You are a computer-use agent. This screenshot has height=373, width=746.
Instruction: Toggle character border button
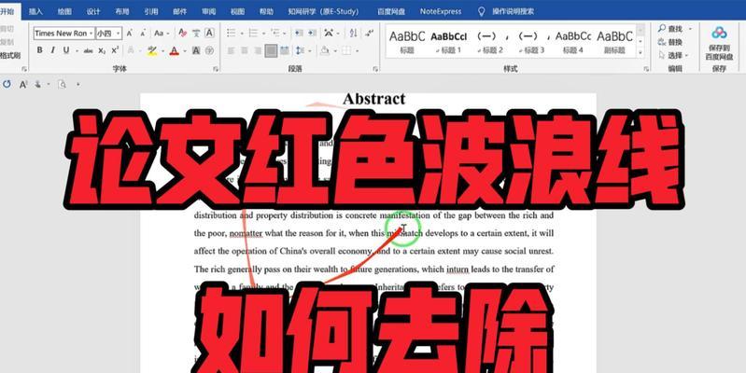209,33
